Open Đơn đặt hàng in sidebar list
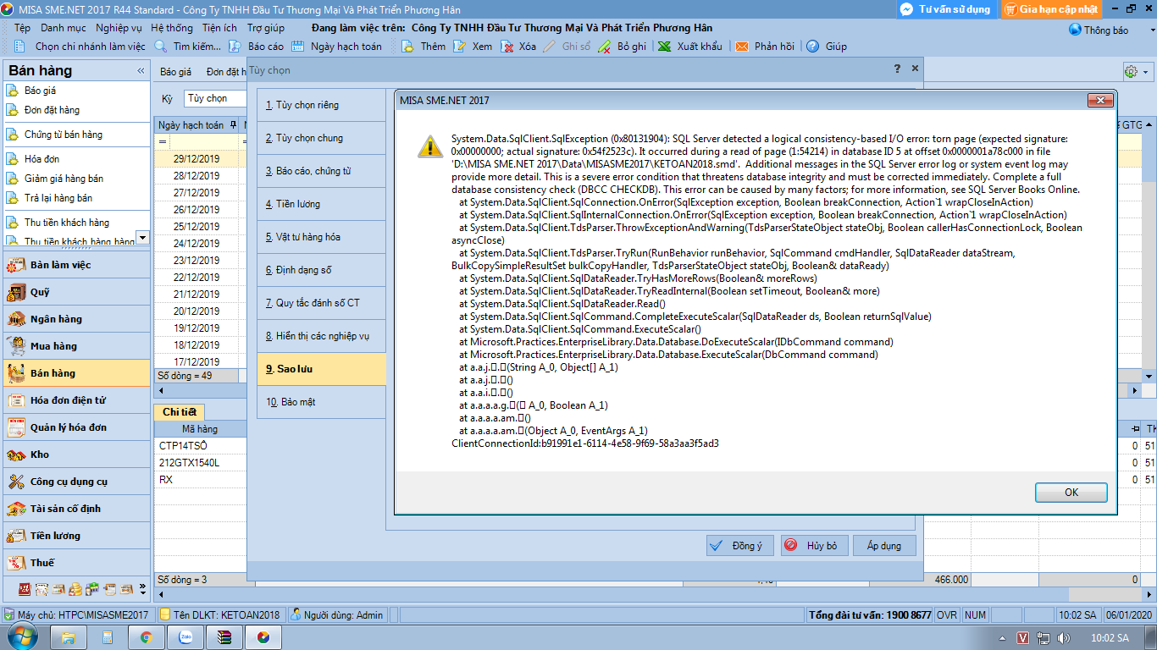 click(x=52, y=110)
